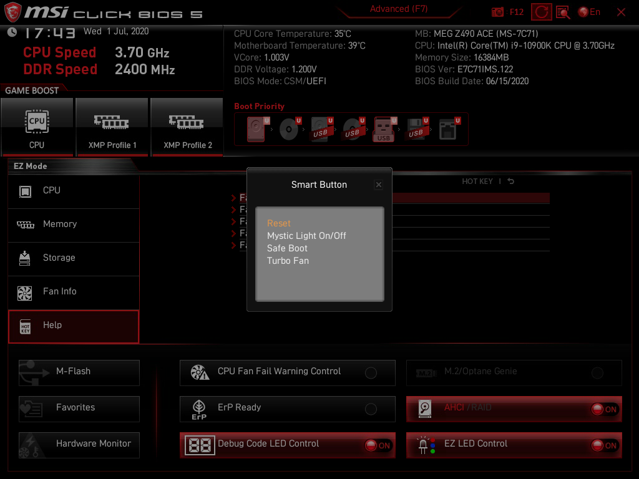This screenshot has height=479, width=639.
Task: Click the MSI dragon shield logo
Action: [x=12, y=12]
